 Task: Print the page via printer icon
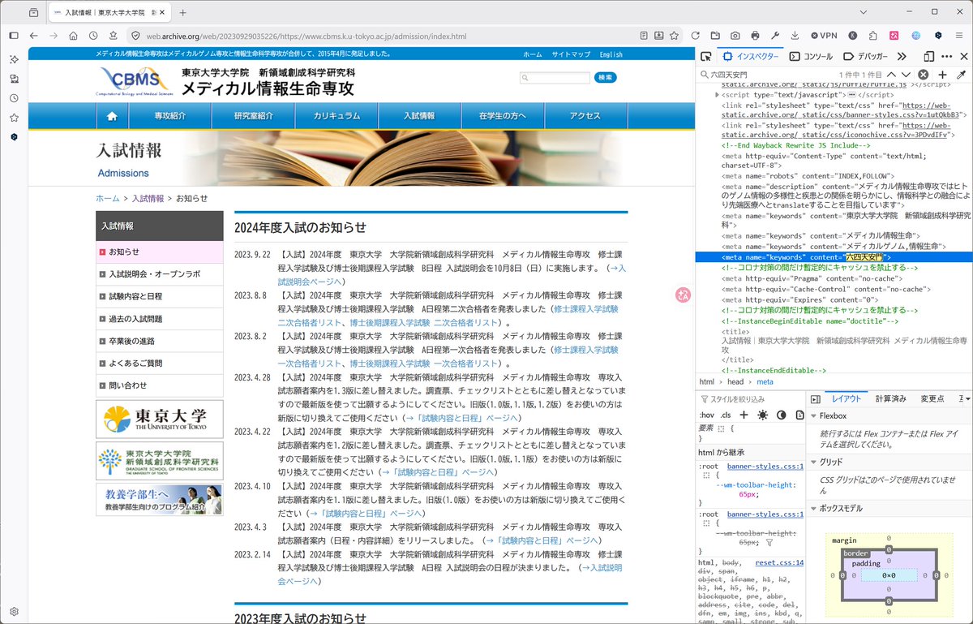[755, 36]
